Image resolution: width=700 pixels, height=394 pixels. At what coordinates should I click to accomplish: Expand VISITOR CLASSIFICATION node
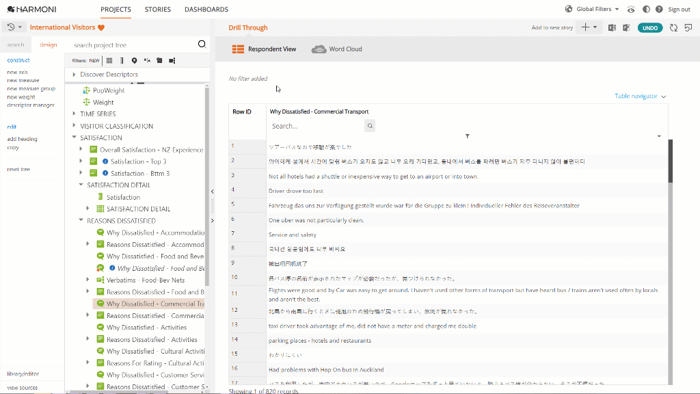click(74, 126)
